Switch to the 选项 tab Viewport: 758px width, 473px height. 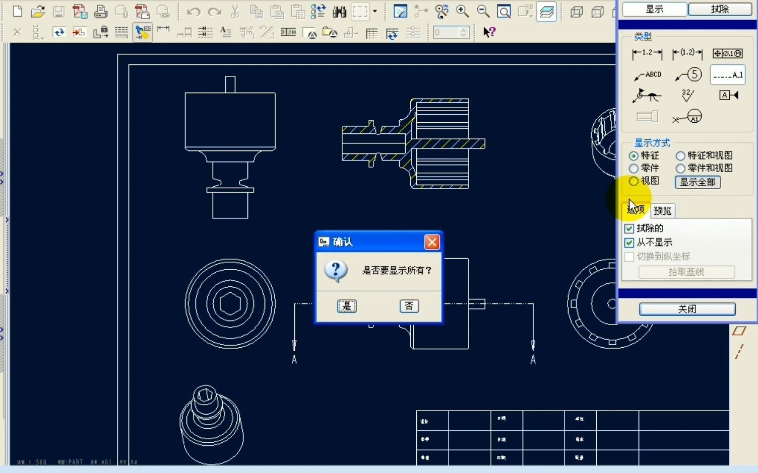click(636, 209)
